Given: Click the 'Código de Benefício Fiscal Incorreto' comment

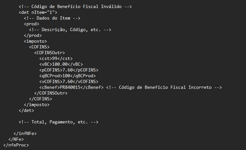Looking at the screenshot, I should [164, 87].
